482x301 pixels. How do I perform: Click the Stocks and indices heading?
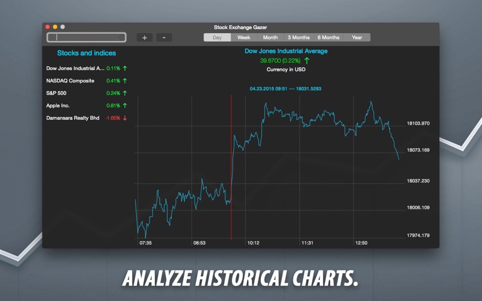[86, 53]
